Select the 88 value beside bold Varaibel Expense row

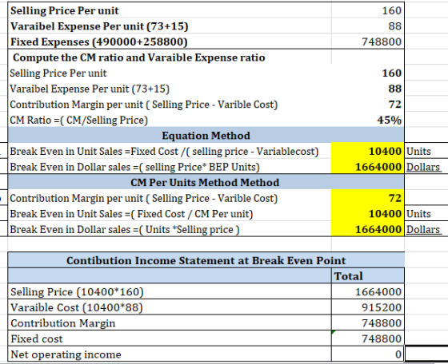(x=368, y=26)
